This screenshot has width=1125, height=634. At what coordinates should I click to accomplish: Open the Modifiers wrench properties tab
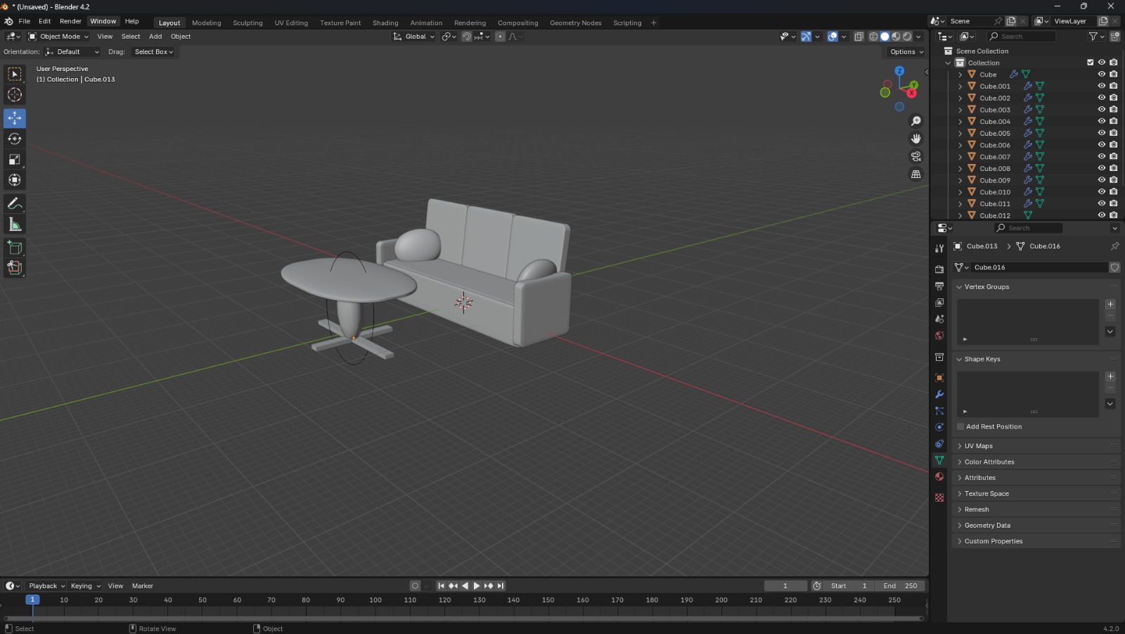939,394
